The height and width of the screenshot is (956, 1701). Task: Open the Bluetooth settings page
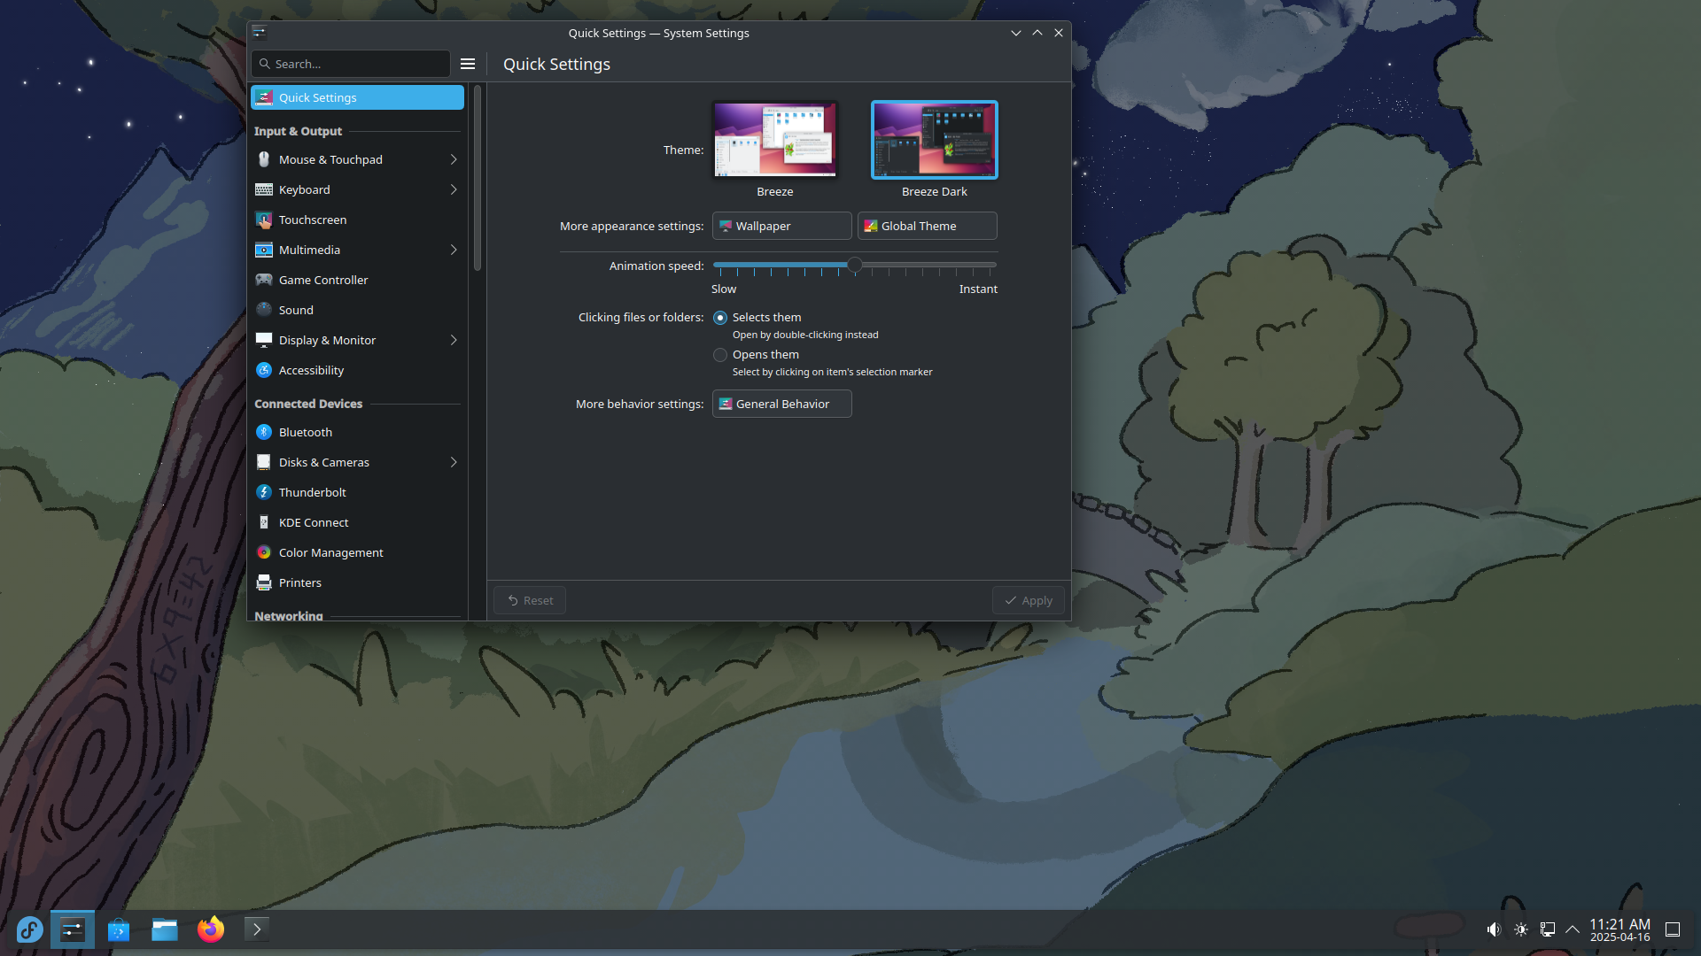tap(357, 432)
